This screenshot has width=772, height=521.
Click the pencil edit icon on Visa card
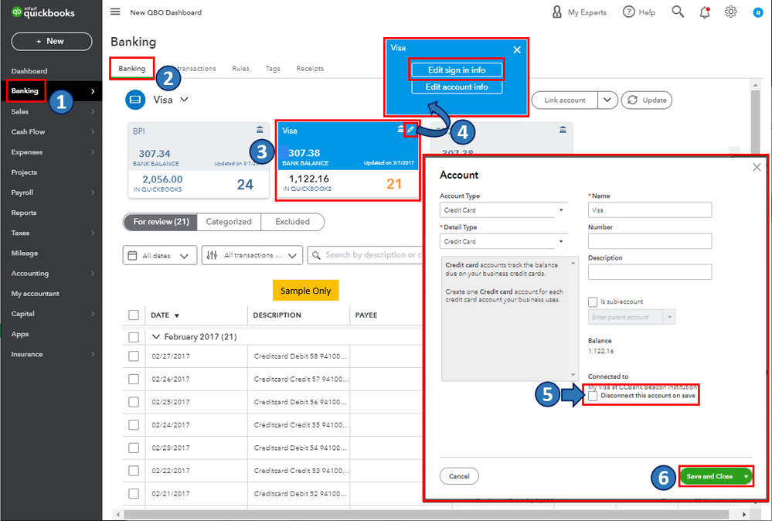click(x=410, y=130)
